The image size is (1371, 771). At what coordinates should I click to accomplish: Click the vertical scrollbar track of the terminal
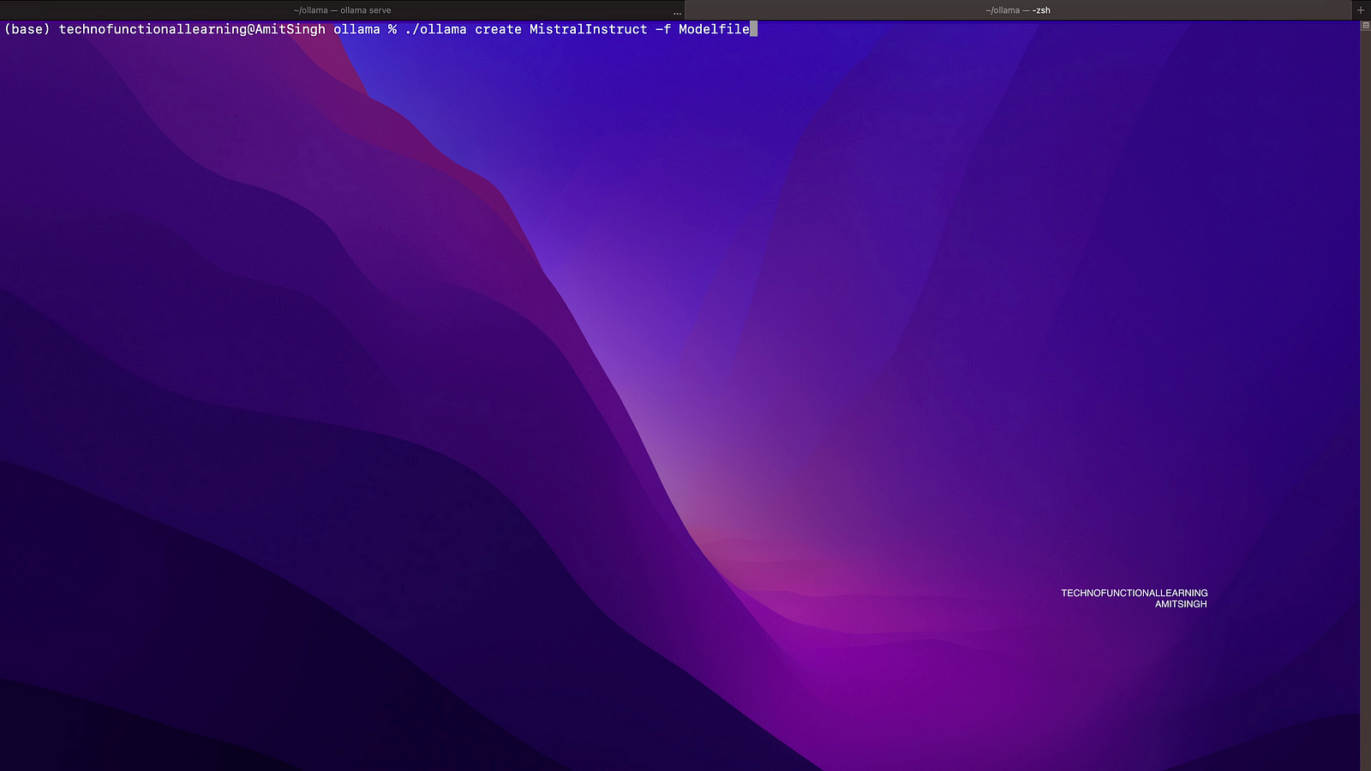point(1365,385)
